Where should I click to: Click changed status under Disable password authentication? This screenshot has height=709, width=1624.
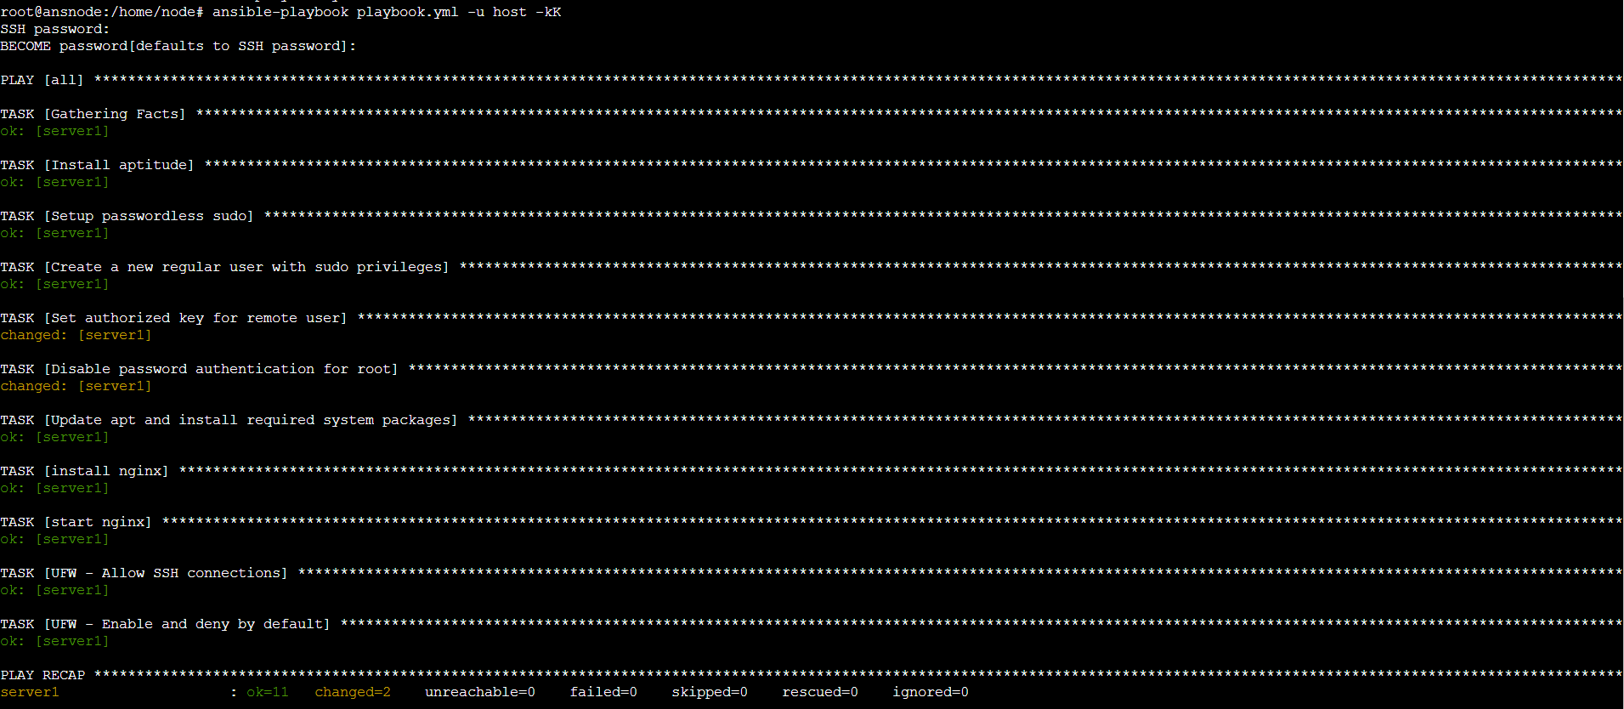click(x=34, y=386)
